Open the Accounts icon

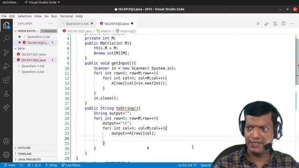(x=6, y=141)
